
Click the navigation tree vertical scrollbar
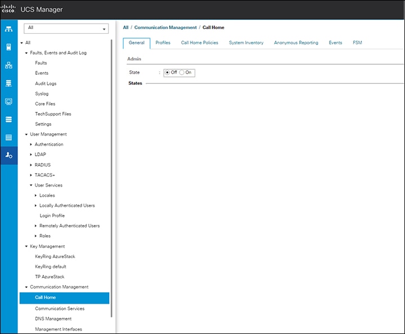click(x=111, y=178)
